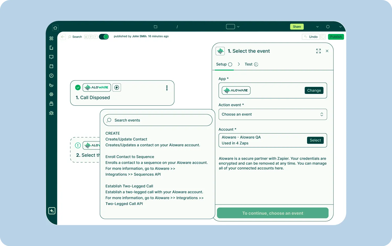Click Aloware app badge in App field
The height and width of the screenshot is (246, 392).
point(236,91)
